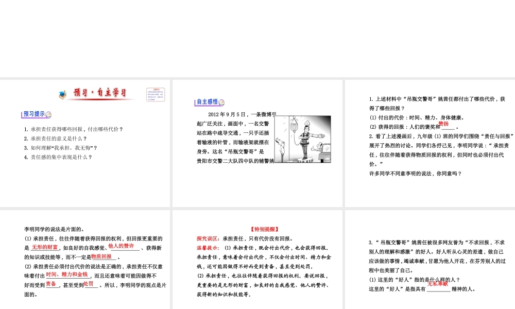Image resolution: width=515 pixels, height=309 pixels.
Task: Click the red label 探究误区
Action: [x=208, y=239]
